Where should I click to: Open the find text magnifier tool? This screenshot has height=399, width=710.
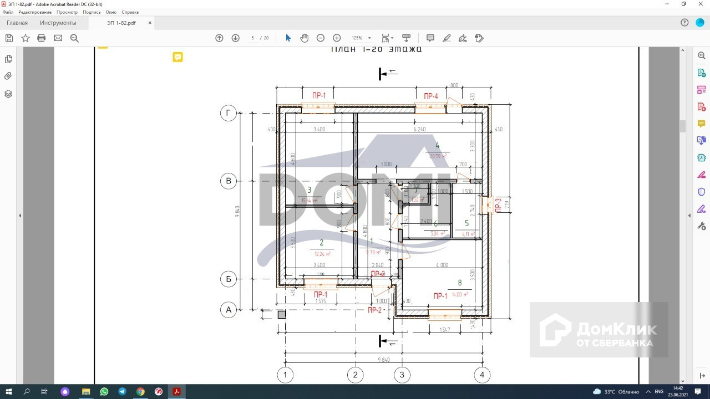click(74, 38)
